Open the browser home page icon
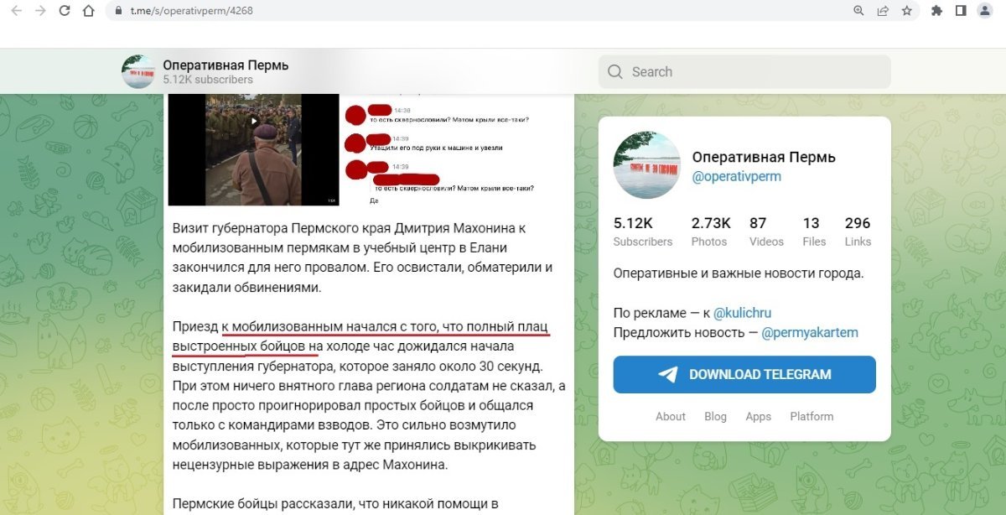The width and height of the screenshot is (1006, 515). point(88,11)
